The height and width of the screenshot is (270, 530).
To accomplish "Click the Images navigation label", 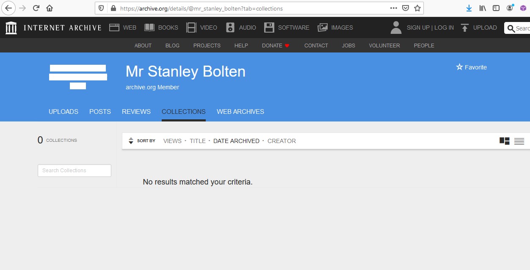I will pyautogui.click(x=342, y=28).
